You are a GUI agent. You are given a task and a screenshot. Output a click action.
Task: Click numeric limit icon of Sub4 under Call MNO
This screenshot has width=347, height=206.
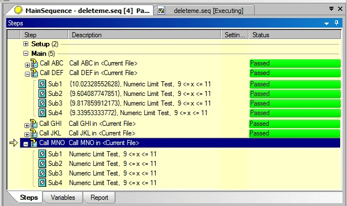tap(42, 183)
